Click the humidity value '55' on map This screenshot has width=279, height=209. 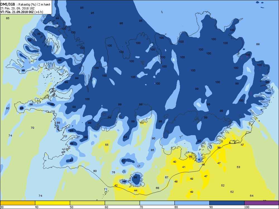(107, 145)
